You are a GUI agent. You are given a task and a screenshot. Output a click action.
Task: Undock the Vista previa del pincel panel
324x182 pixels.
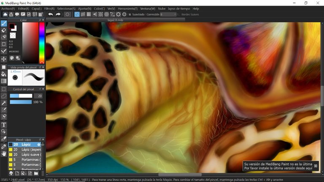pos(40,67)
